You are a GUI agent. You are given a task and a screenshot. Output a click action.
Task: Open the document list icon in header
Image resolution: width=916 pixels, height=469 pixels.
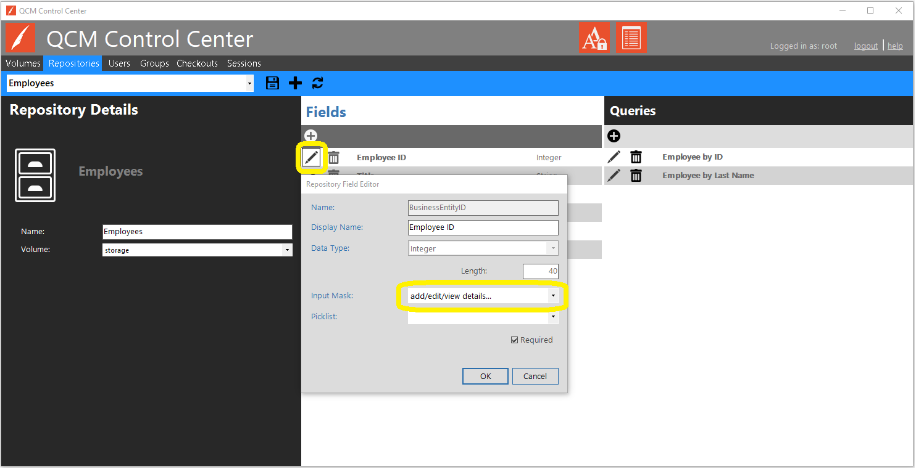631,38
